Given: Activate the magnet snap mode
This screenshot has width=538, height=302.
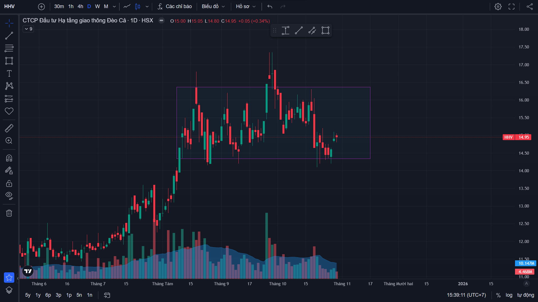Looking at the screenshot, I should (x=9, y=158).
